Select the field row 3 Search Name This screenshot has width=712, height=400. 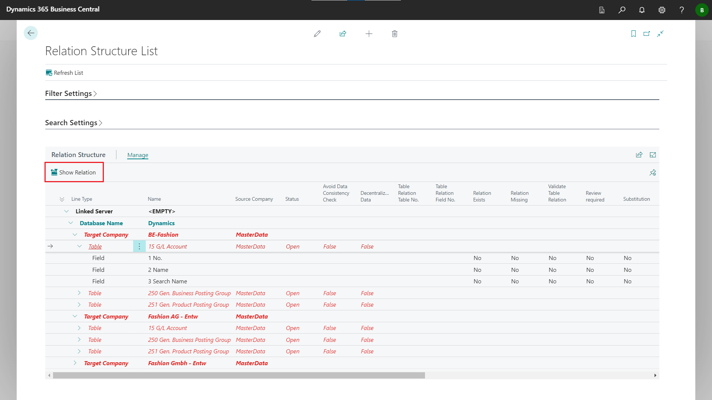pos(352,281)
